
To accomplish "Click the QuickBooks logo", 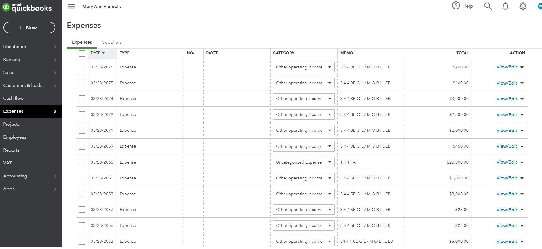I will click(27, 8).
